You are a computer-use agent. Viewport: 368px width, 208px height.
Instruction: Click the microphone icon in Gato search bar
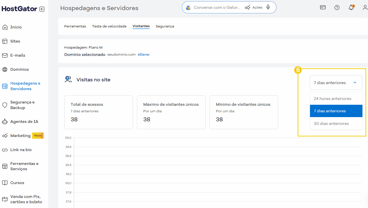click(x=268, y=7)
